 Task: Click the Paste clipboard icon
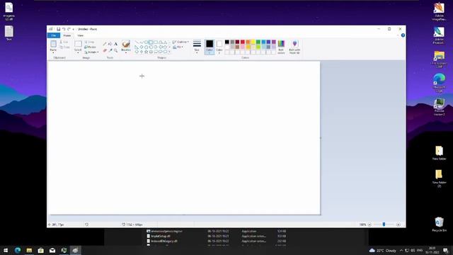point(54,44)
